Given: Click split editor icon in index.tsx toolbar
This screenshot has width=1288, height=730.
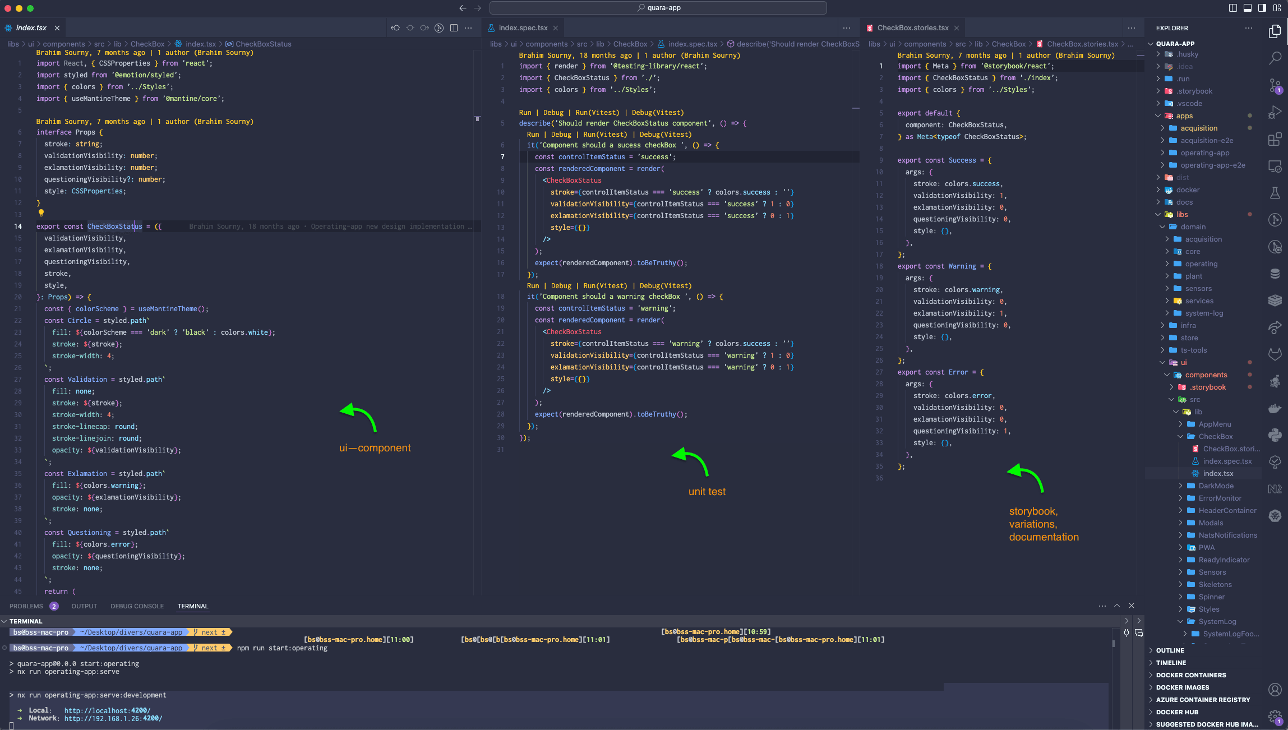Looking at the screenshot, I should point(454,28).
